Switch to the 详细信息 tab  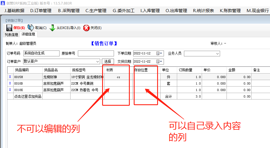28,34
